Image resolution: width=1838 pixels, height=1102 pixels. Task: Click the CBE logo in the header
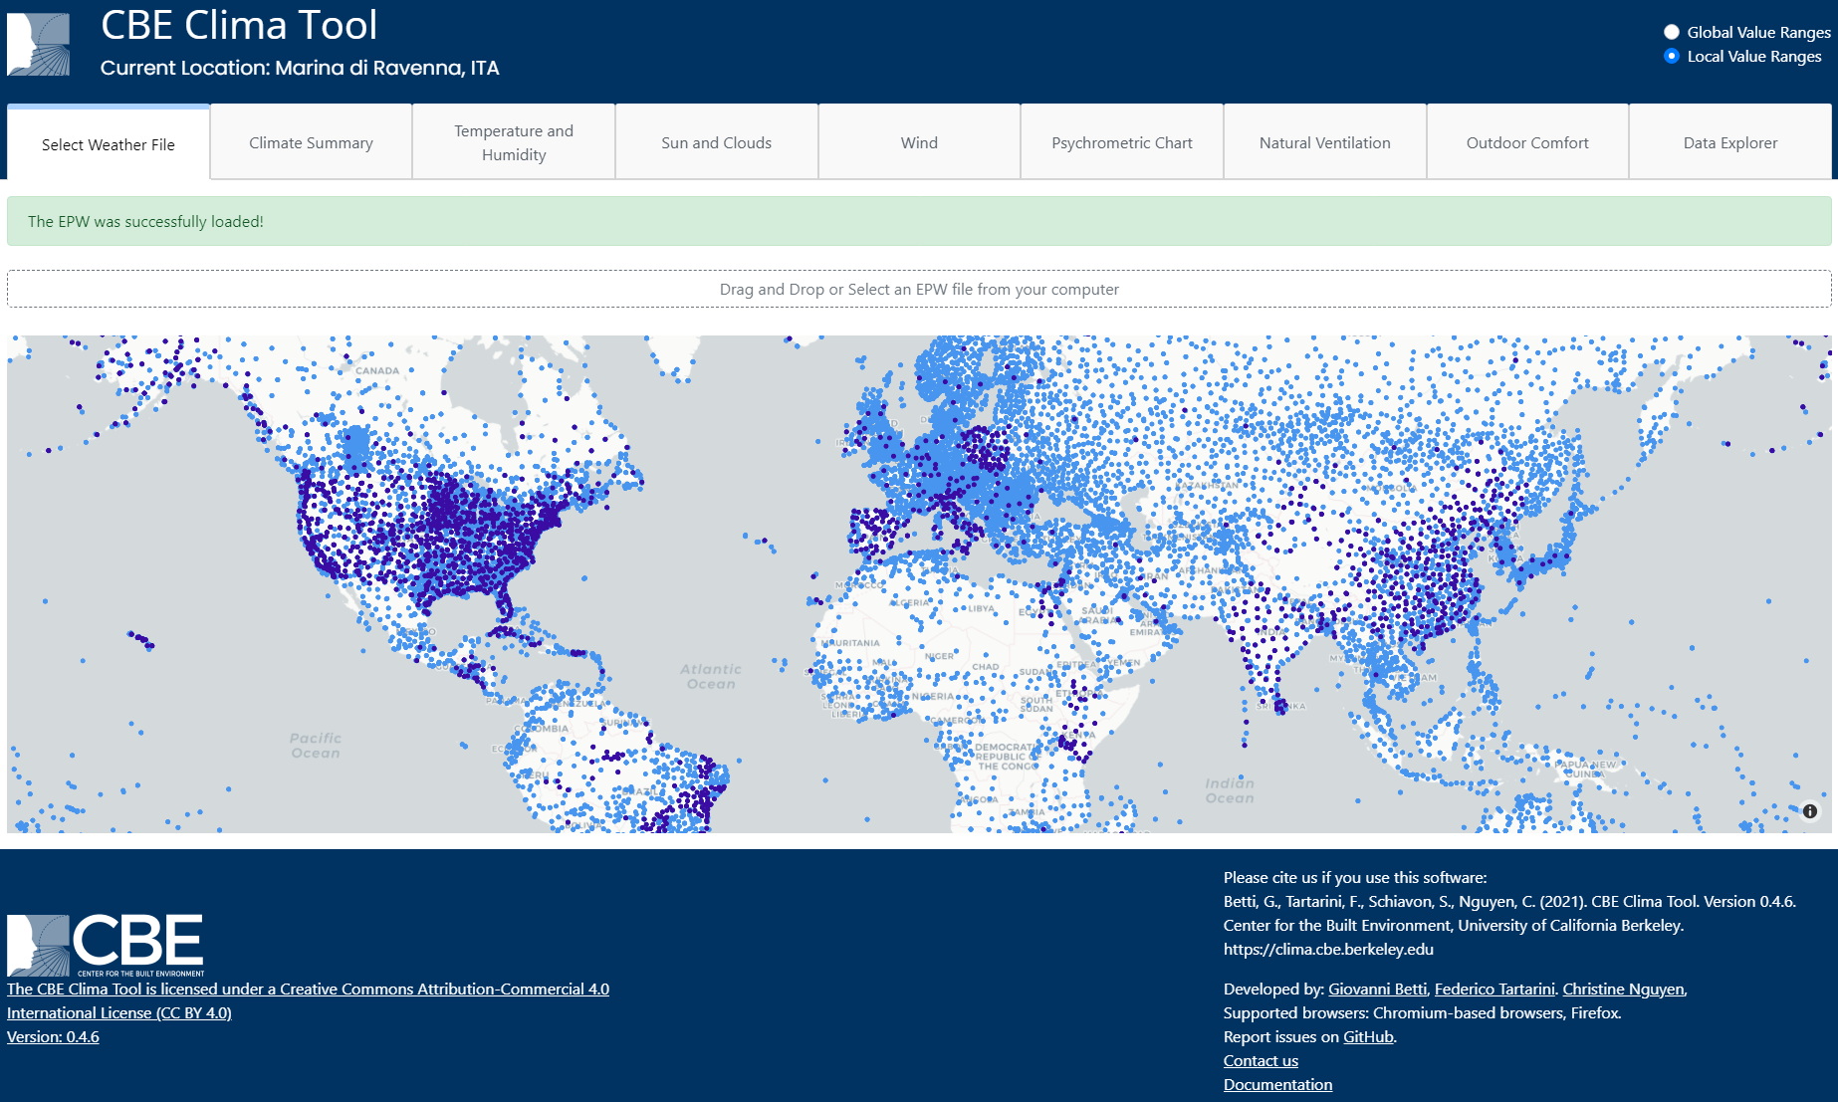pos(39,45)
